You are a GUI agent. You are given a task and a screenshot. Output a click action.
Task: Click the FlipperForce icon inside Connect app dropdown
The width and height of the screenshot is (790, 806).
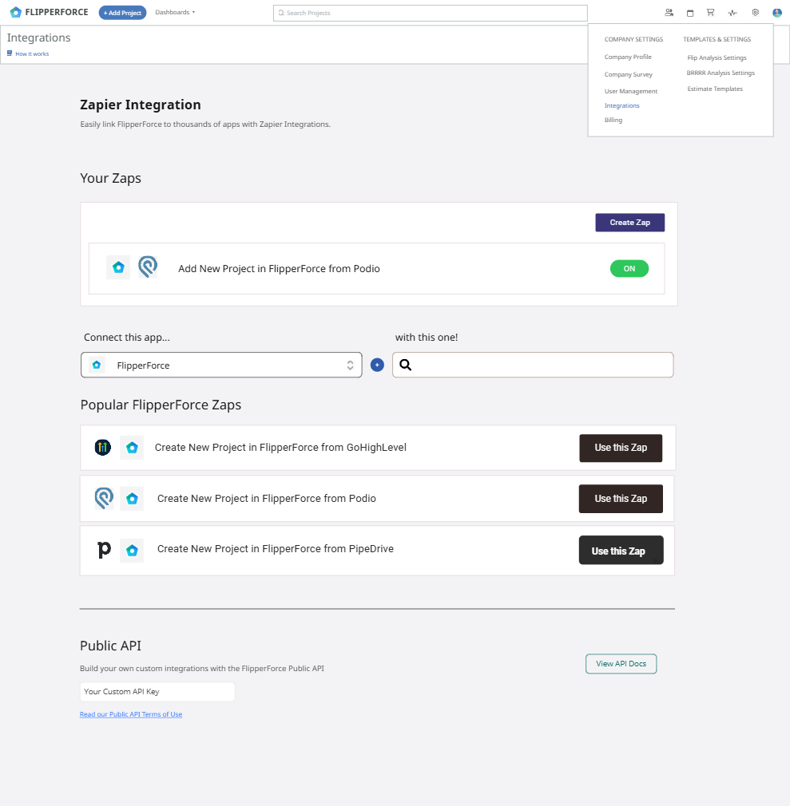click(x=96, y=365)
